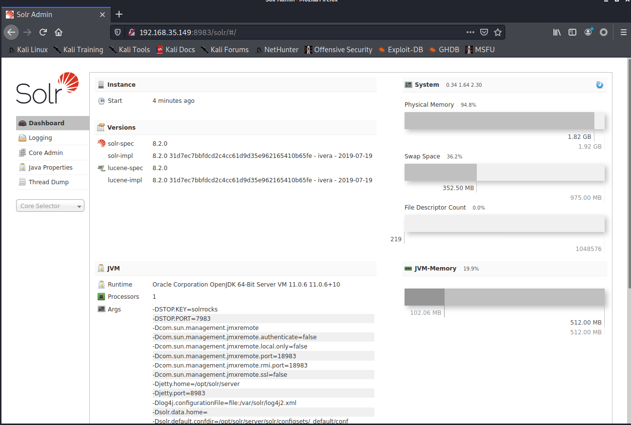
Task: Open the Offensive Security bookmark
Action: pos(338,50)
